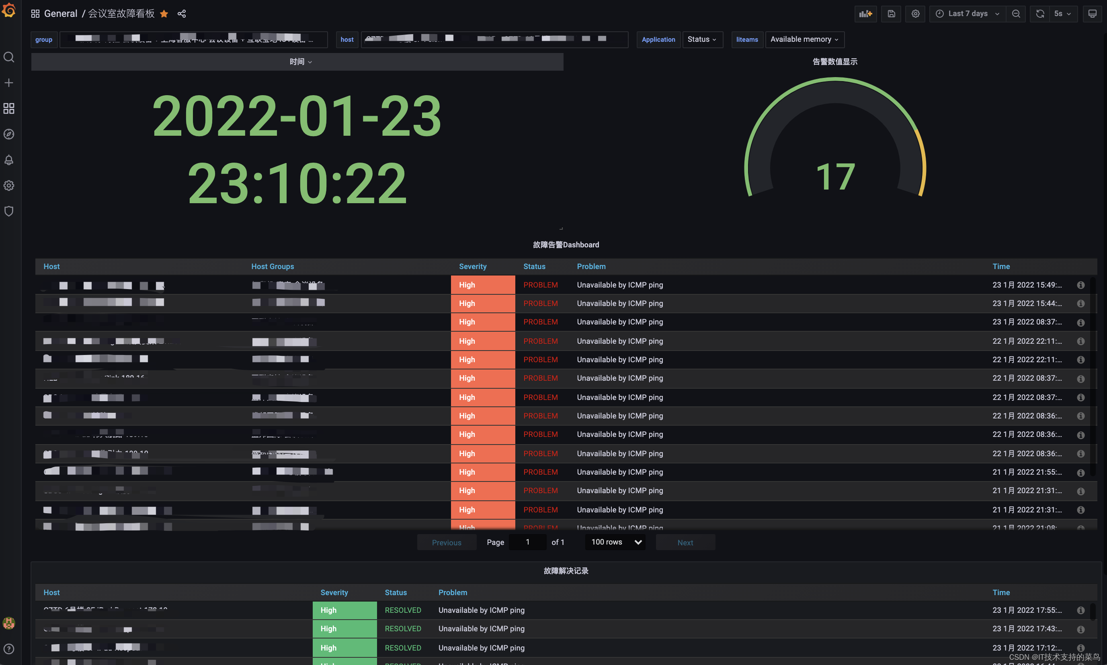
Task: Open info icon for resolved 17:43 row
Action: (x=1080, y=629)
